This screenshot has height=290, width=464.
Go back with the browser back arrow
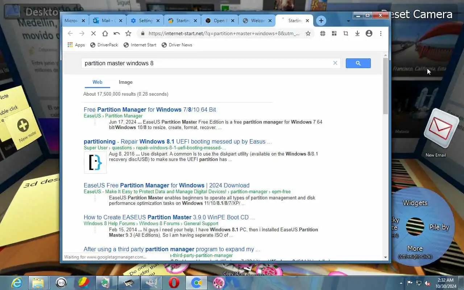70,33
